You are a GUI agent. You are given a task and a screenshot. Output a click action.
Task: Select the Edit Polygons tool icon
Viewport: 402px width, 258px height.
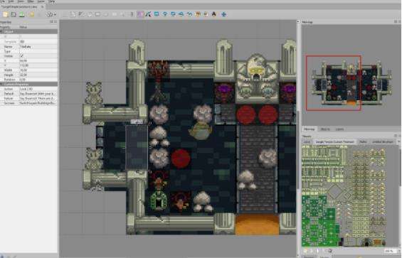pyautogui.click(x=148, y=14)
